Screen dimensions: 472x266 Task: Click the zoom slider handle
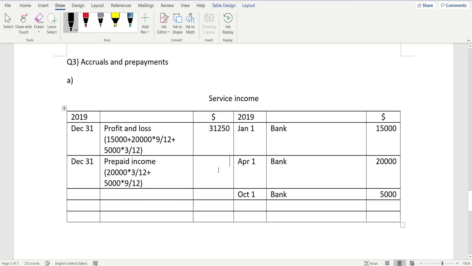click(x=442, y=263)
